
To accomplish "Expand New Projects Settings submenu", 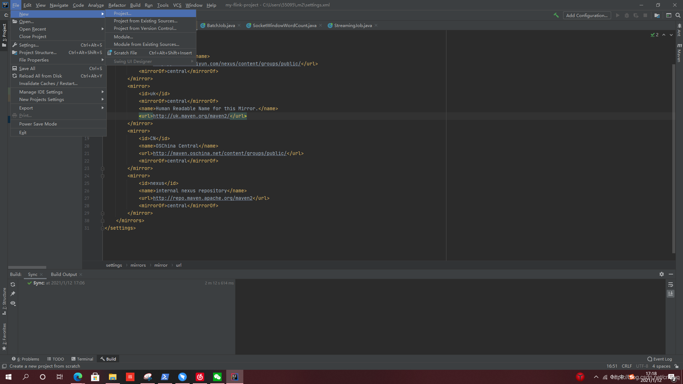I will (58, 100).
